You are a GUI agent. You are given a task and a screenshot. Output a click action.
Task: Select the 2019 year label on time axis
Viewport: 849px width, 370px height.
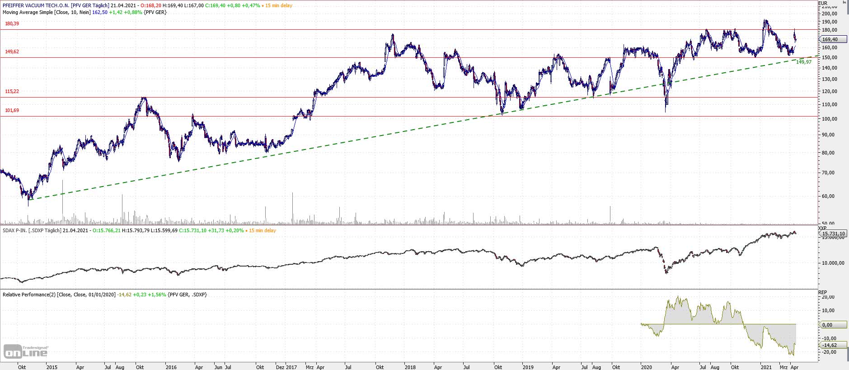(x=528, y=367)
